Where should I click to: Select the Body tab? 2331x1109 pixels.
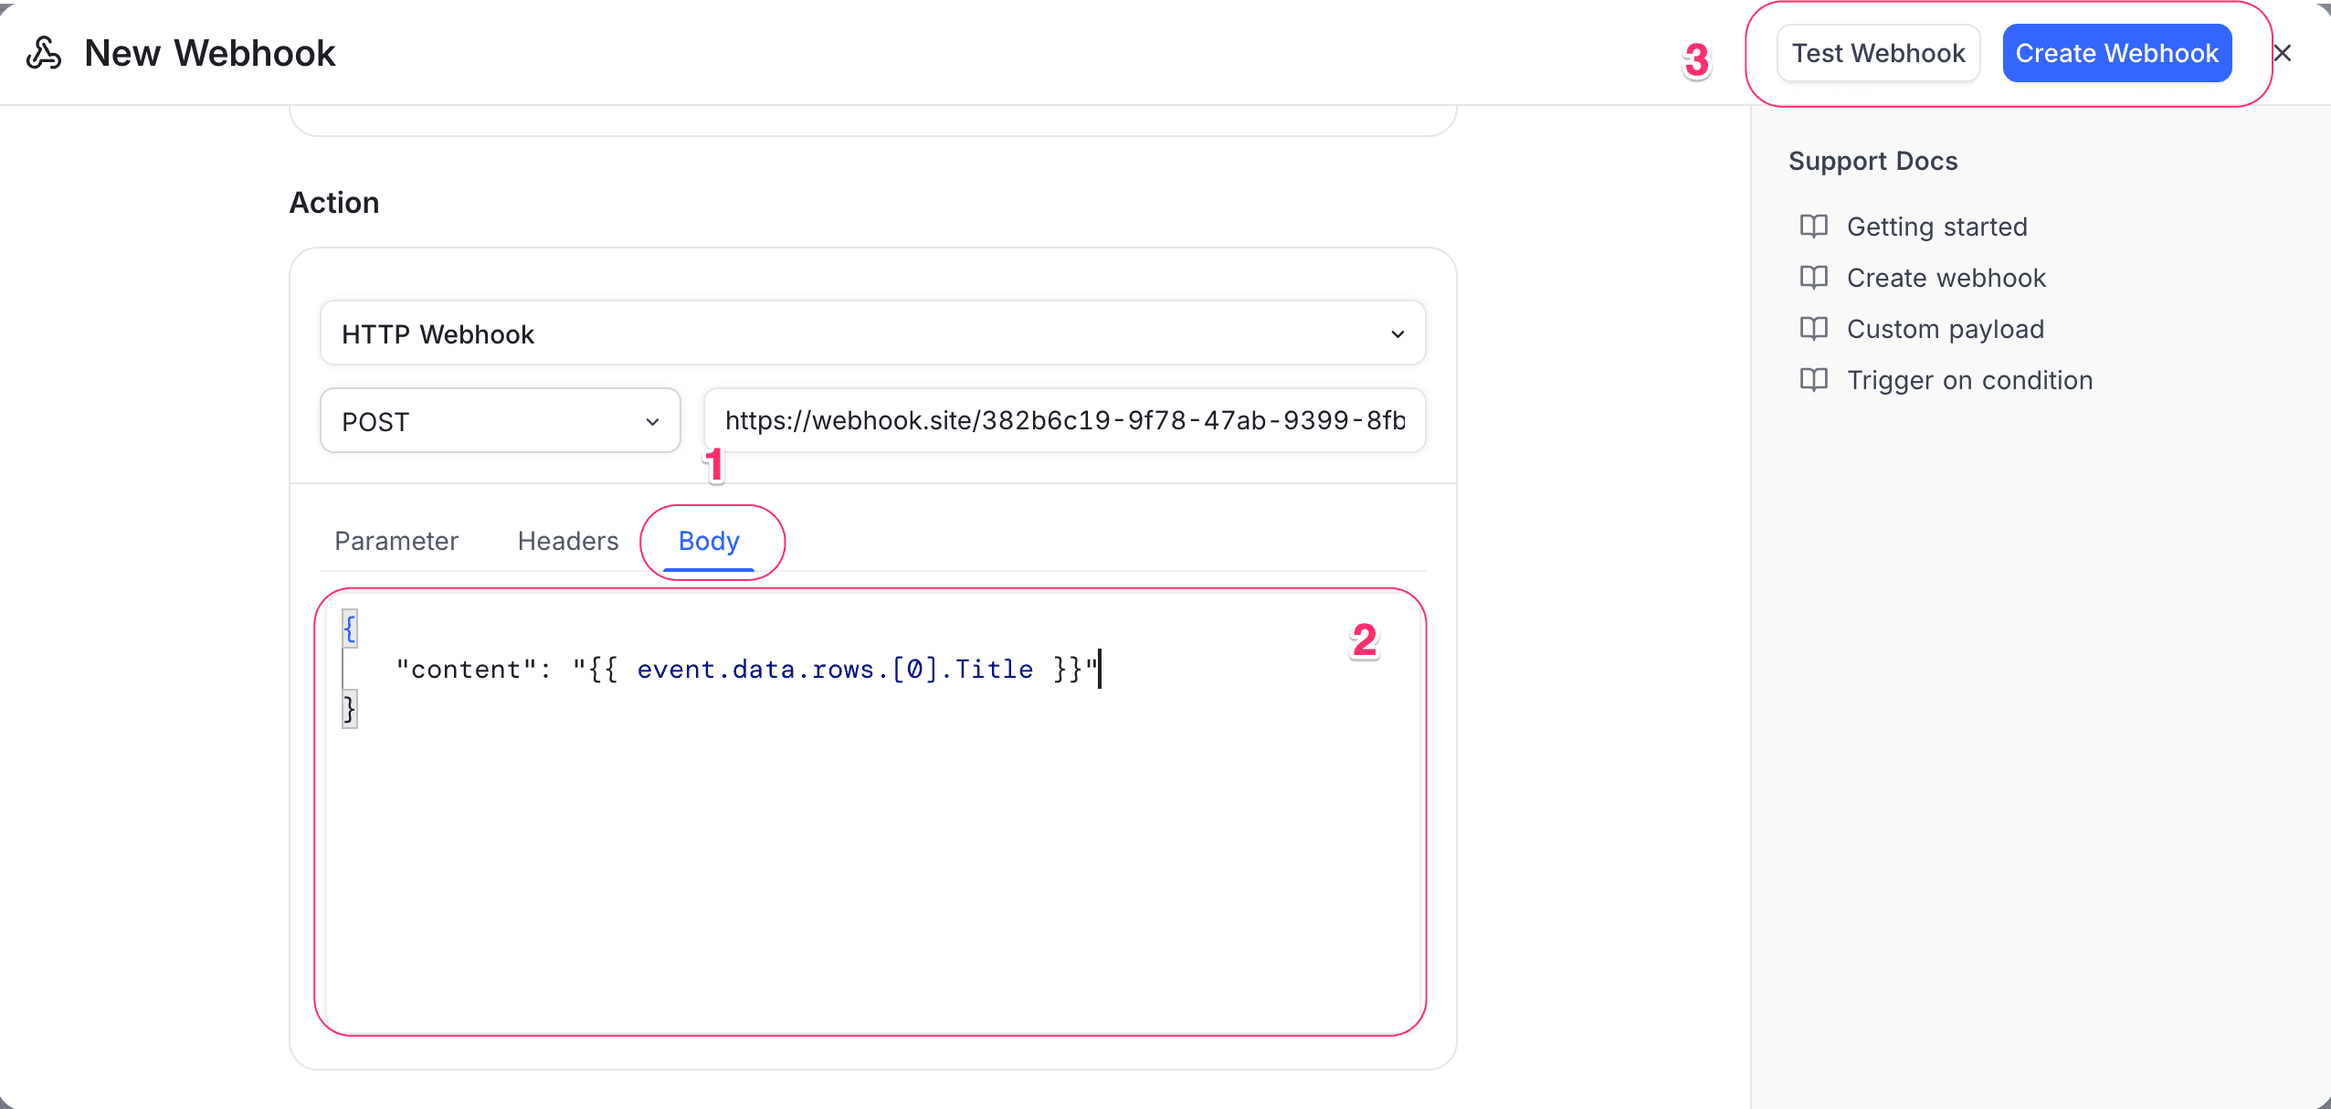click(x=708, y=541)
